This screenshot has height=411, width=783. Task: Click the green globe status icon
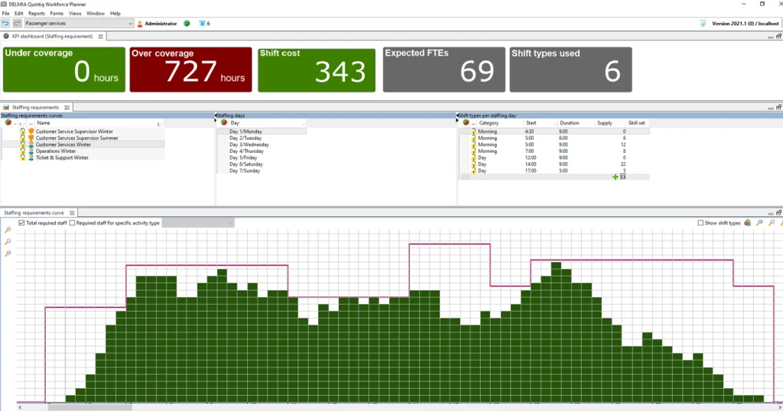[x=187, y=24]
